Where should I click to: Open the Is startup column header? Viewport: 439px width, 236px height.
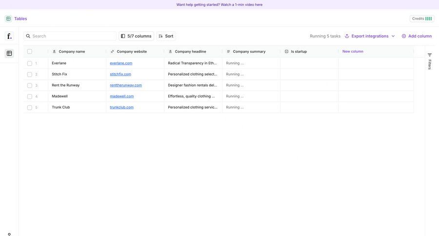pos(309,52)
